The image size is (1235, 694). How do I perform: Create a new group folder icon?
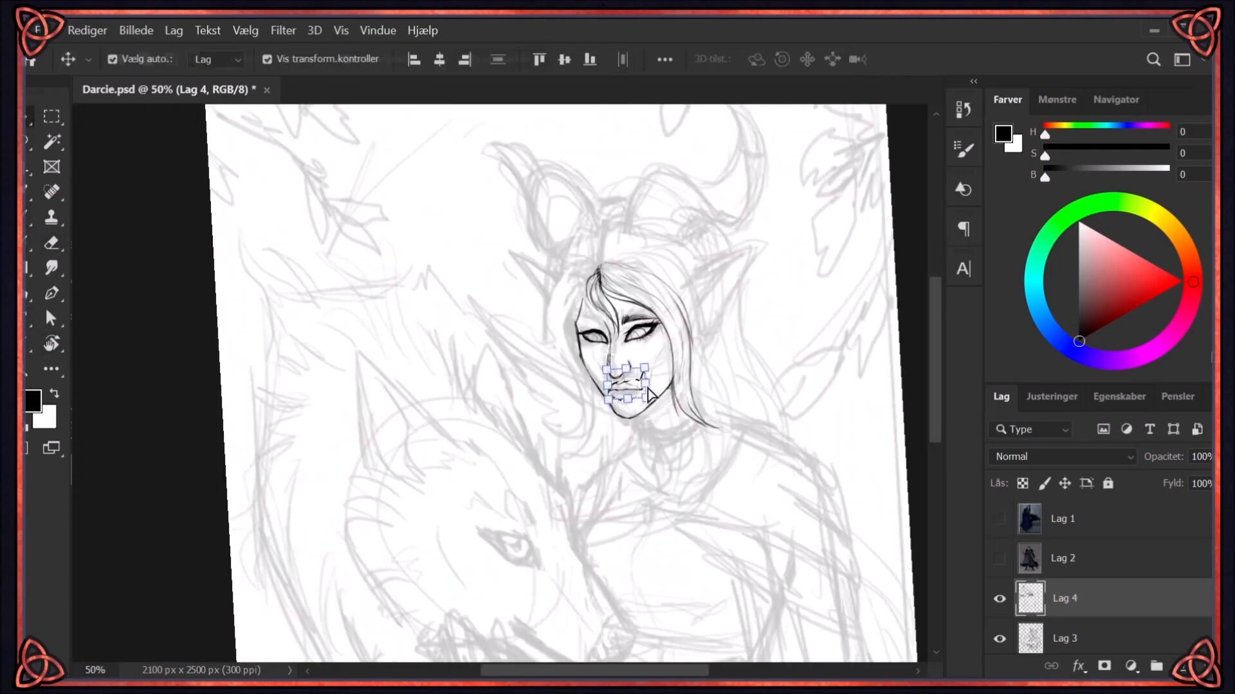tap(1156, 666)
